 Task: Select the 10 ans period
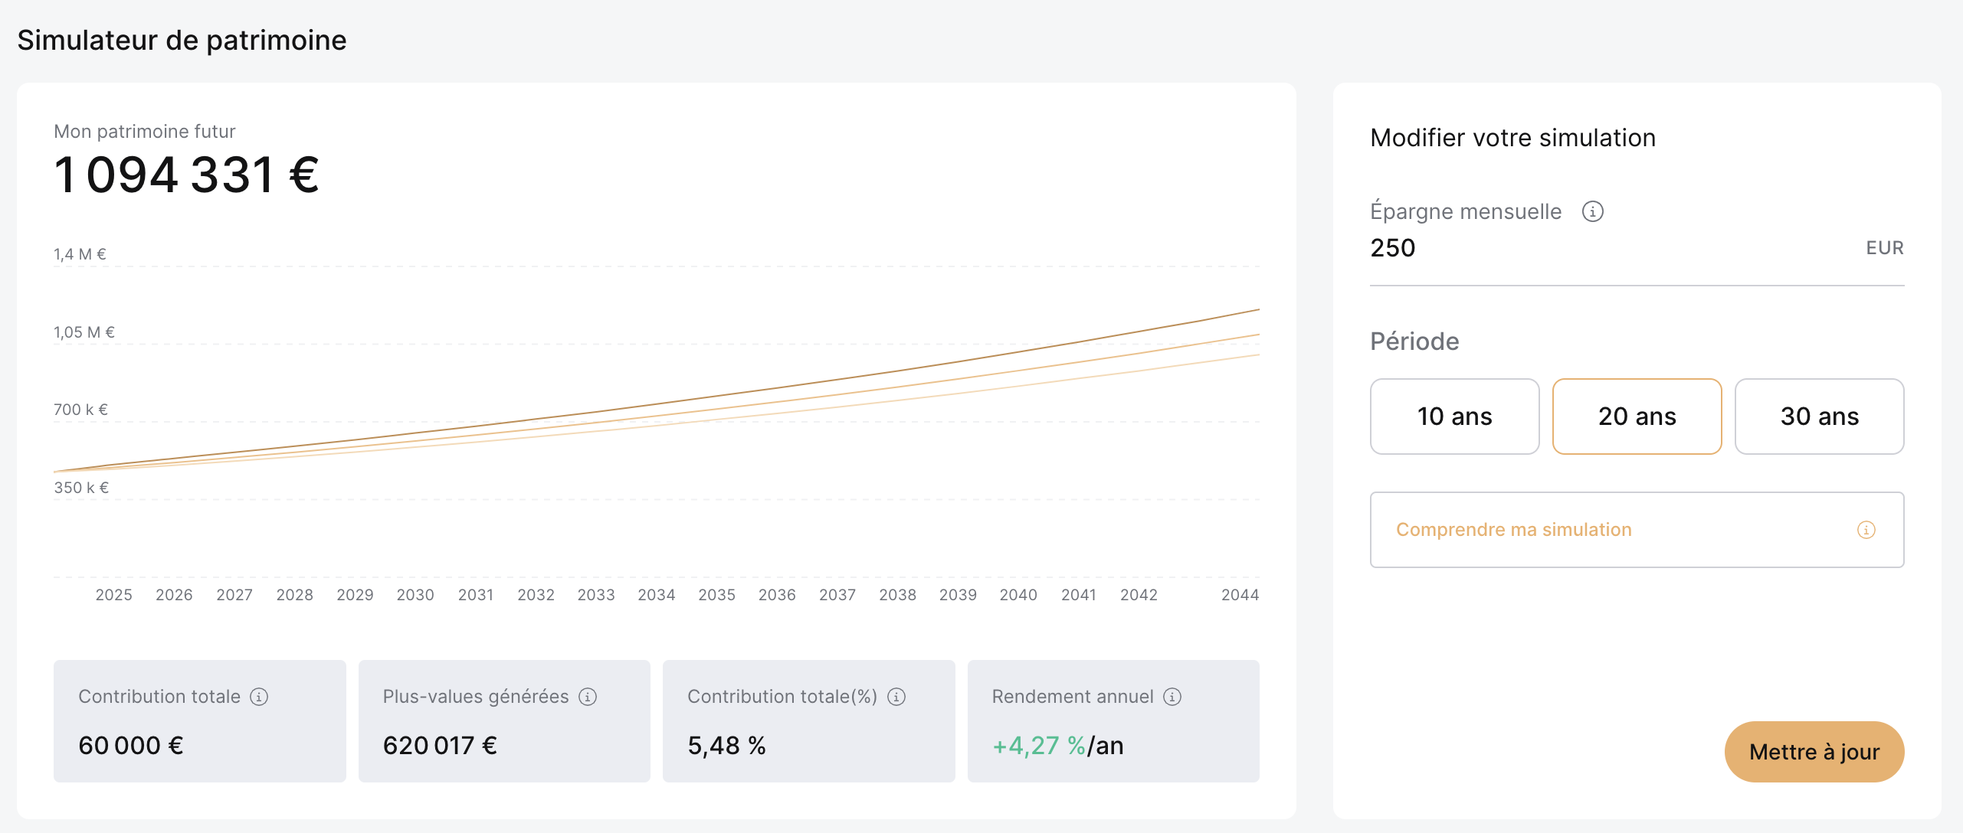coord(1454,416)
